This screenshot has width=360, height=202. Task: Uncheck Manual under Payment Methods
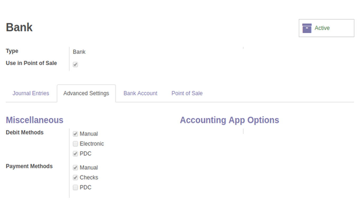tap(75, 168)
